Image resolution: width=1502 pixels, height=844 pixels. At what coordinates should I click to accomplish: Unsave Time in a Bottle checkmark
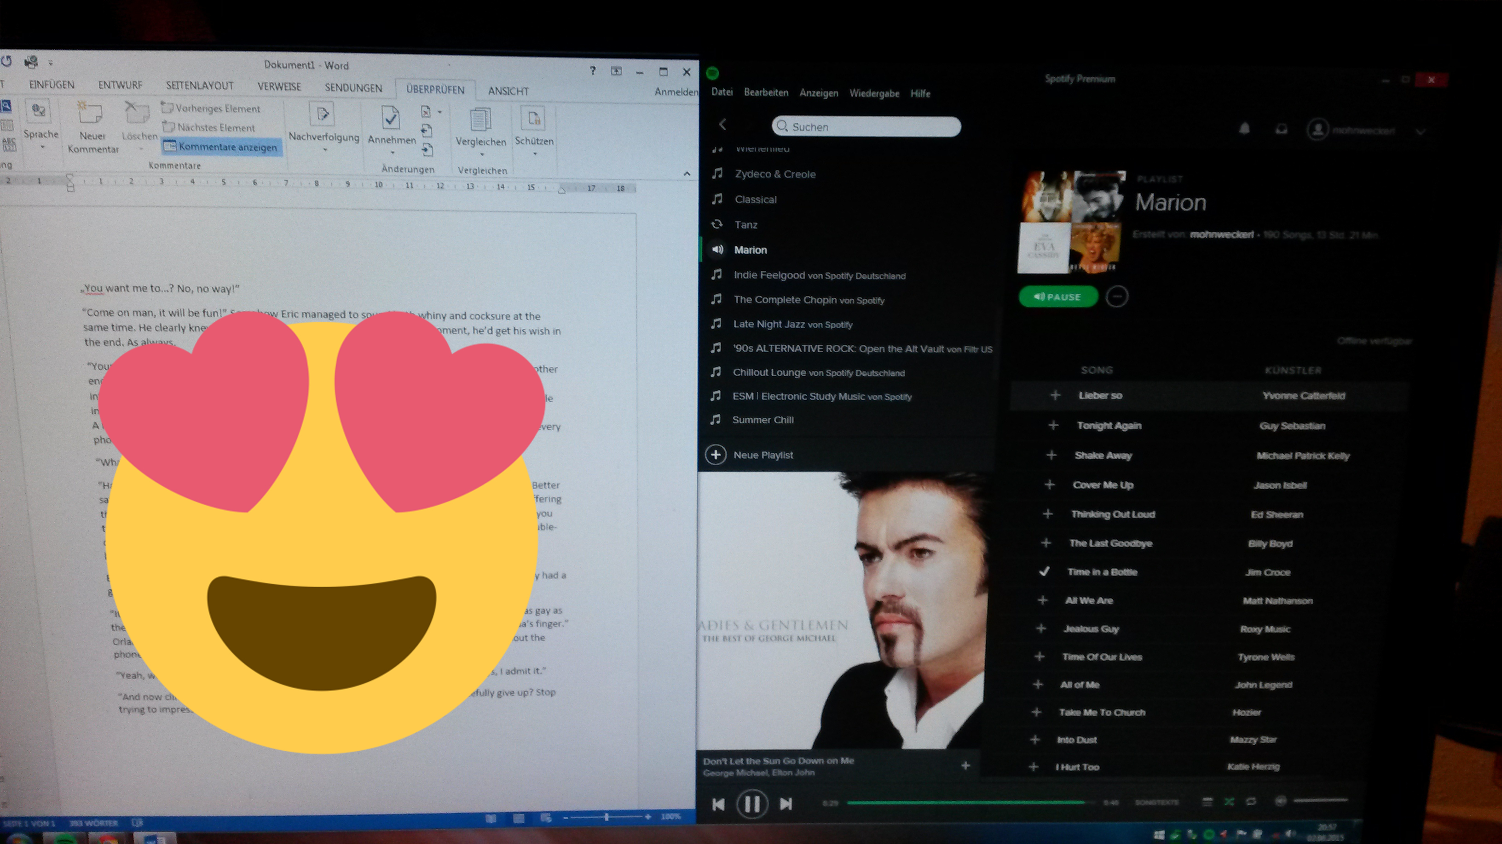point(1044,571)
